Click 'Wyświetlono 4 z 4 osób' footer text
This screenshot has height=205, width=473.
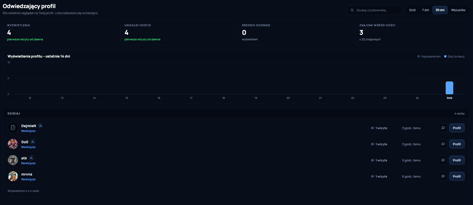pyautogui.click(x=23, y=191)
